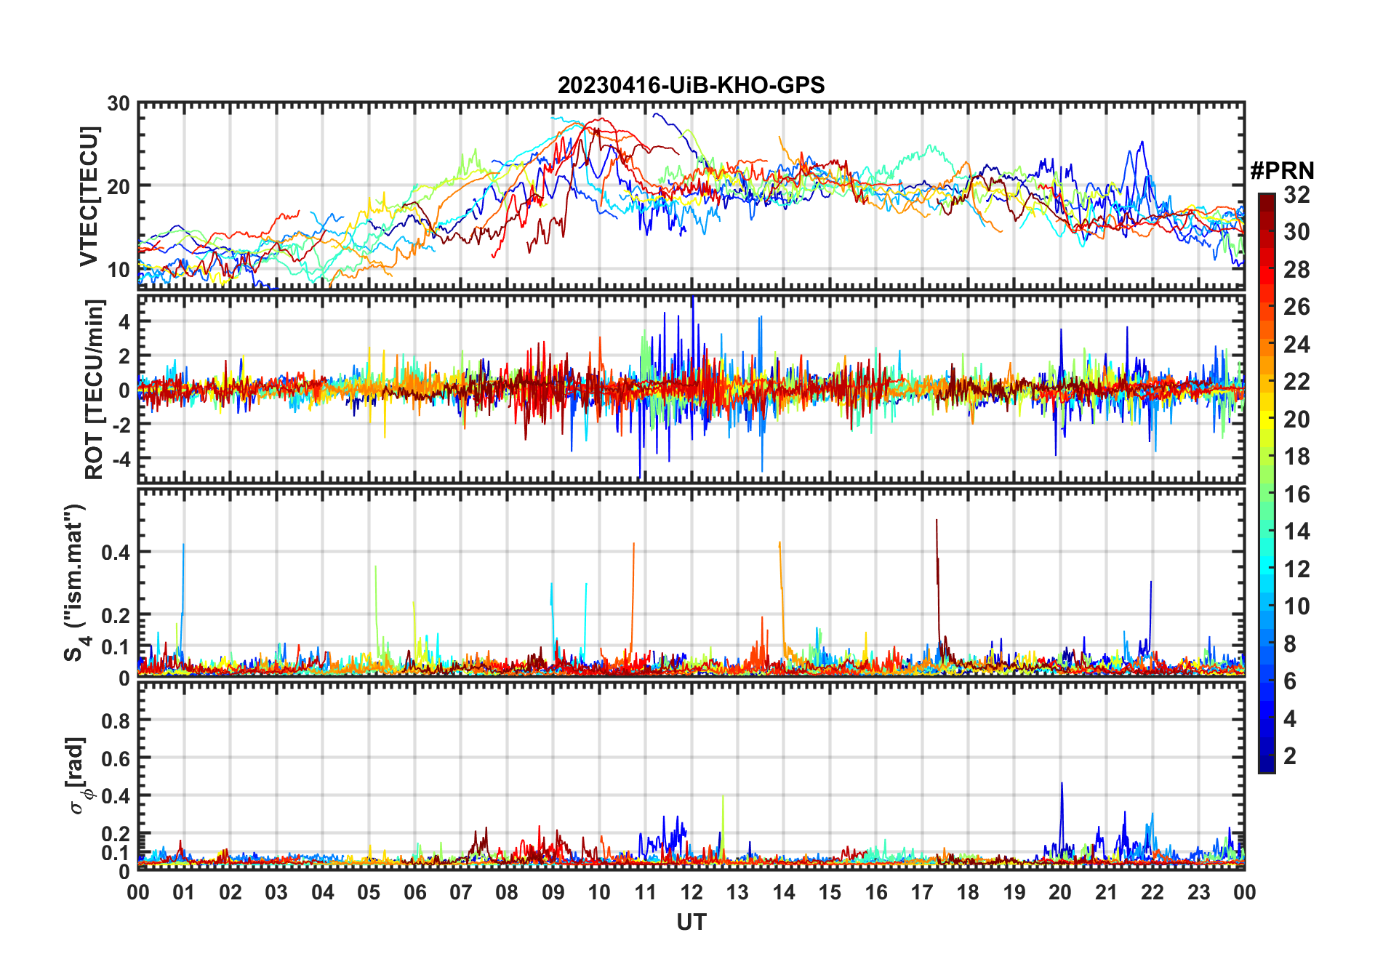This screenshot has height=967, width=1383.
Task: Click the 06 hour tick label
Action: click(415, 892)
